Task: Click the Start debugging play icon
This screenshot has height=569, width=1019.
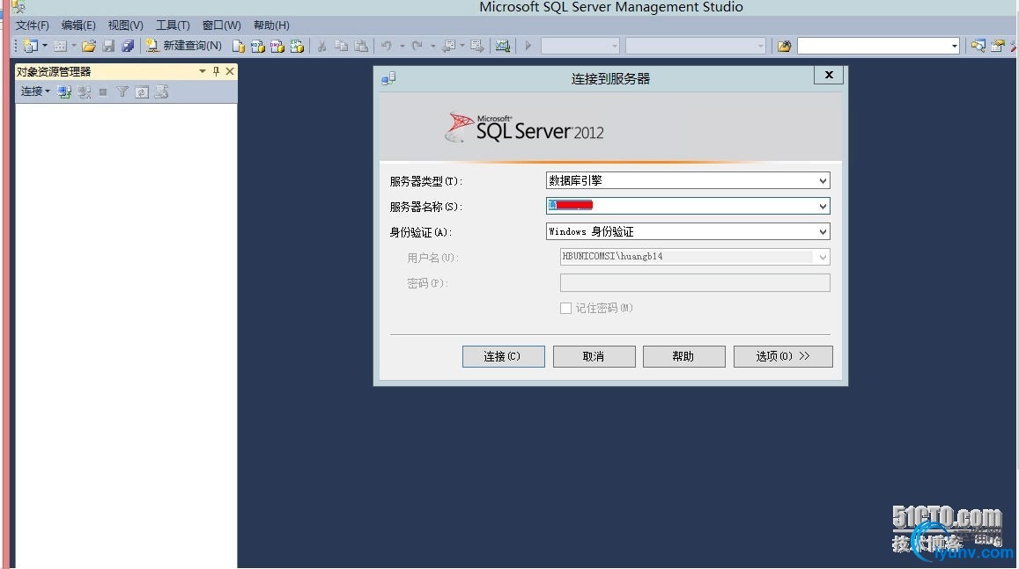Action: [528, 46]
